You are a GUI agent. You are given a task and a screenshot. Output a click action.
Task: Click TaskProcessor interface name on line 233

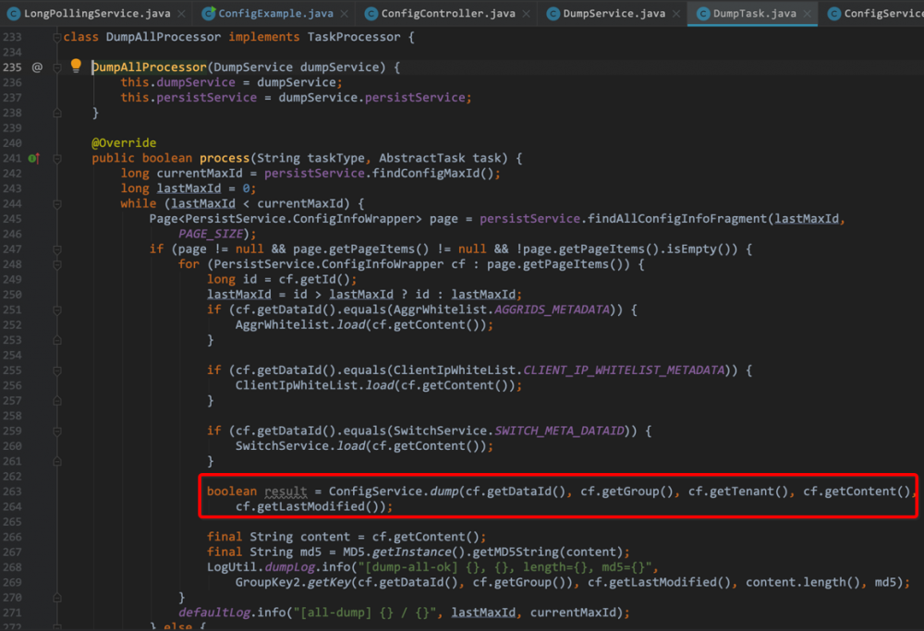tap(354, 37)
